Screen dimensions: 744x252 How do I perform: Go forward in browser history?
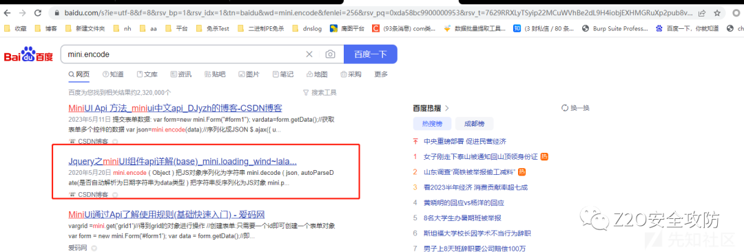coord(22,13)
